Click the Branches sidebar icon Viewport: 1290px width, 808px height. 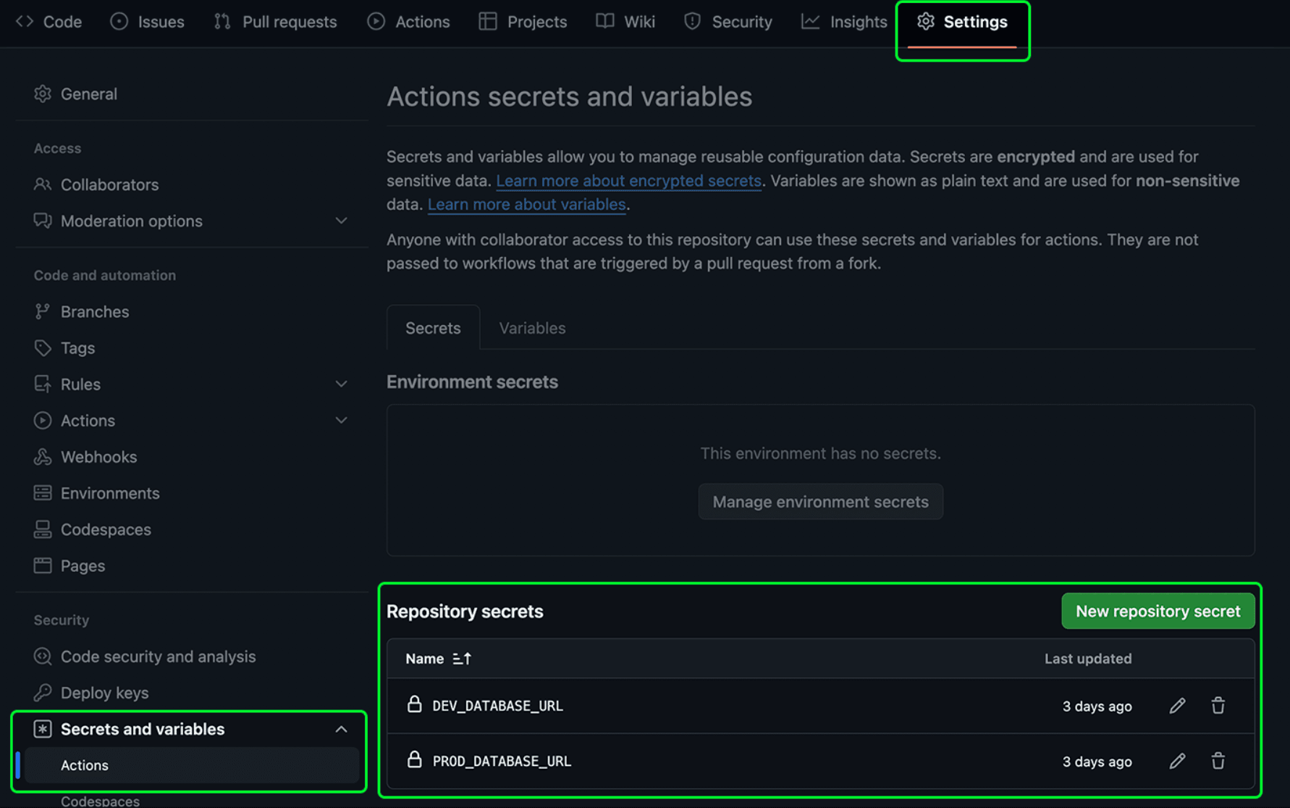click(43, 312)
